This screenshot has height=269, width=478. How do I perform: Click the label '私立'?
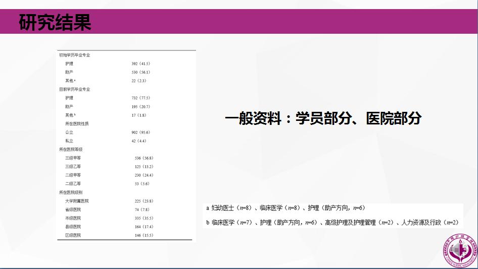click(x=69, y=141)
